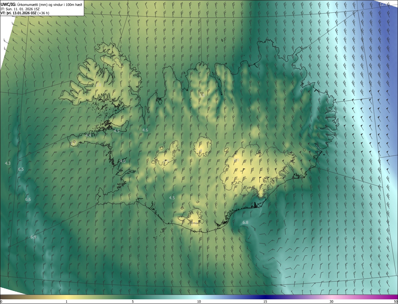Click the "VT: þri. 13.01.2026 03Z (+36 h)" line
This screenshot has height=304, width=398.
click(25, 13)
